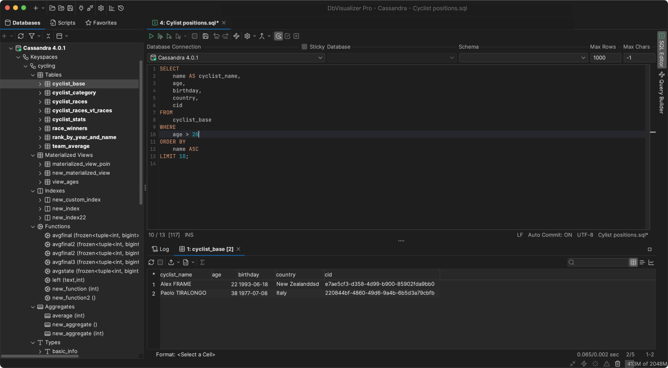
Task: Click the Max Rows input field
Action: 605,58
